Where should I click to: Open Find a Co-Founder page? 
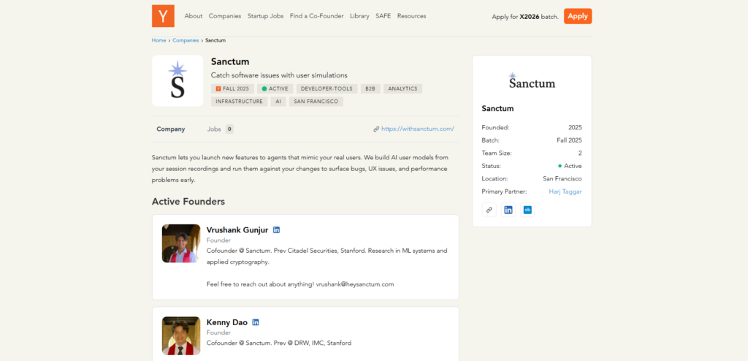pos(317,16)
